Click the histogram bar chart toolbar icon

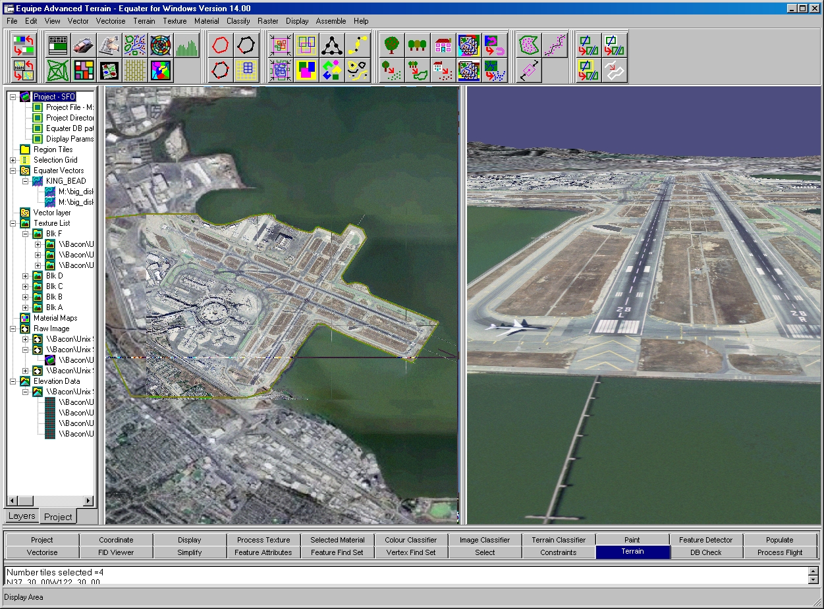click(x=187, y=45)
